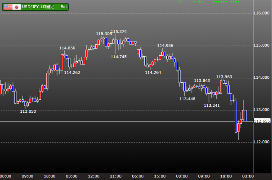272x180 pixels.
Task: Click the 12:00 time axis label
Action: tap(93, 176)
